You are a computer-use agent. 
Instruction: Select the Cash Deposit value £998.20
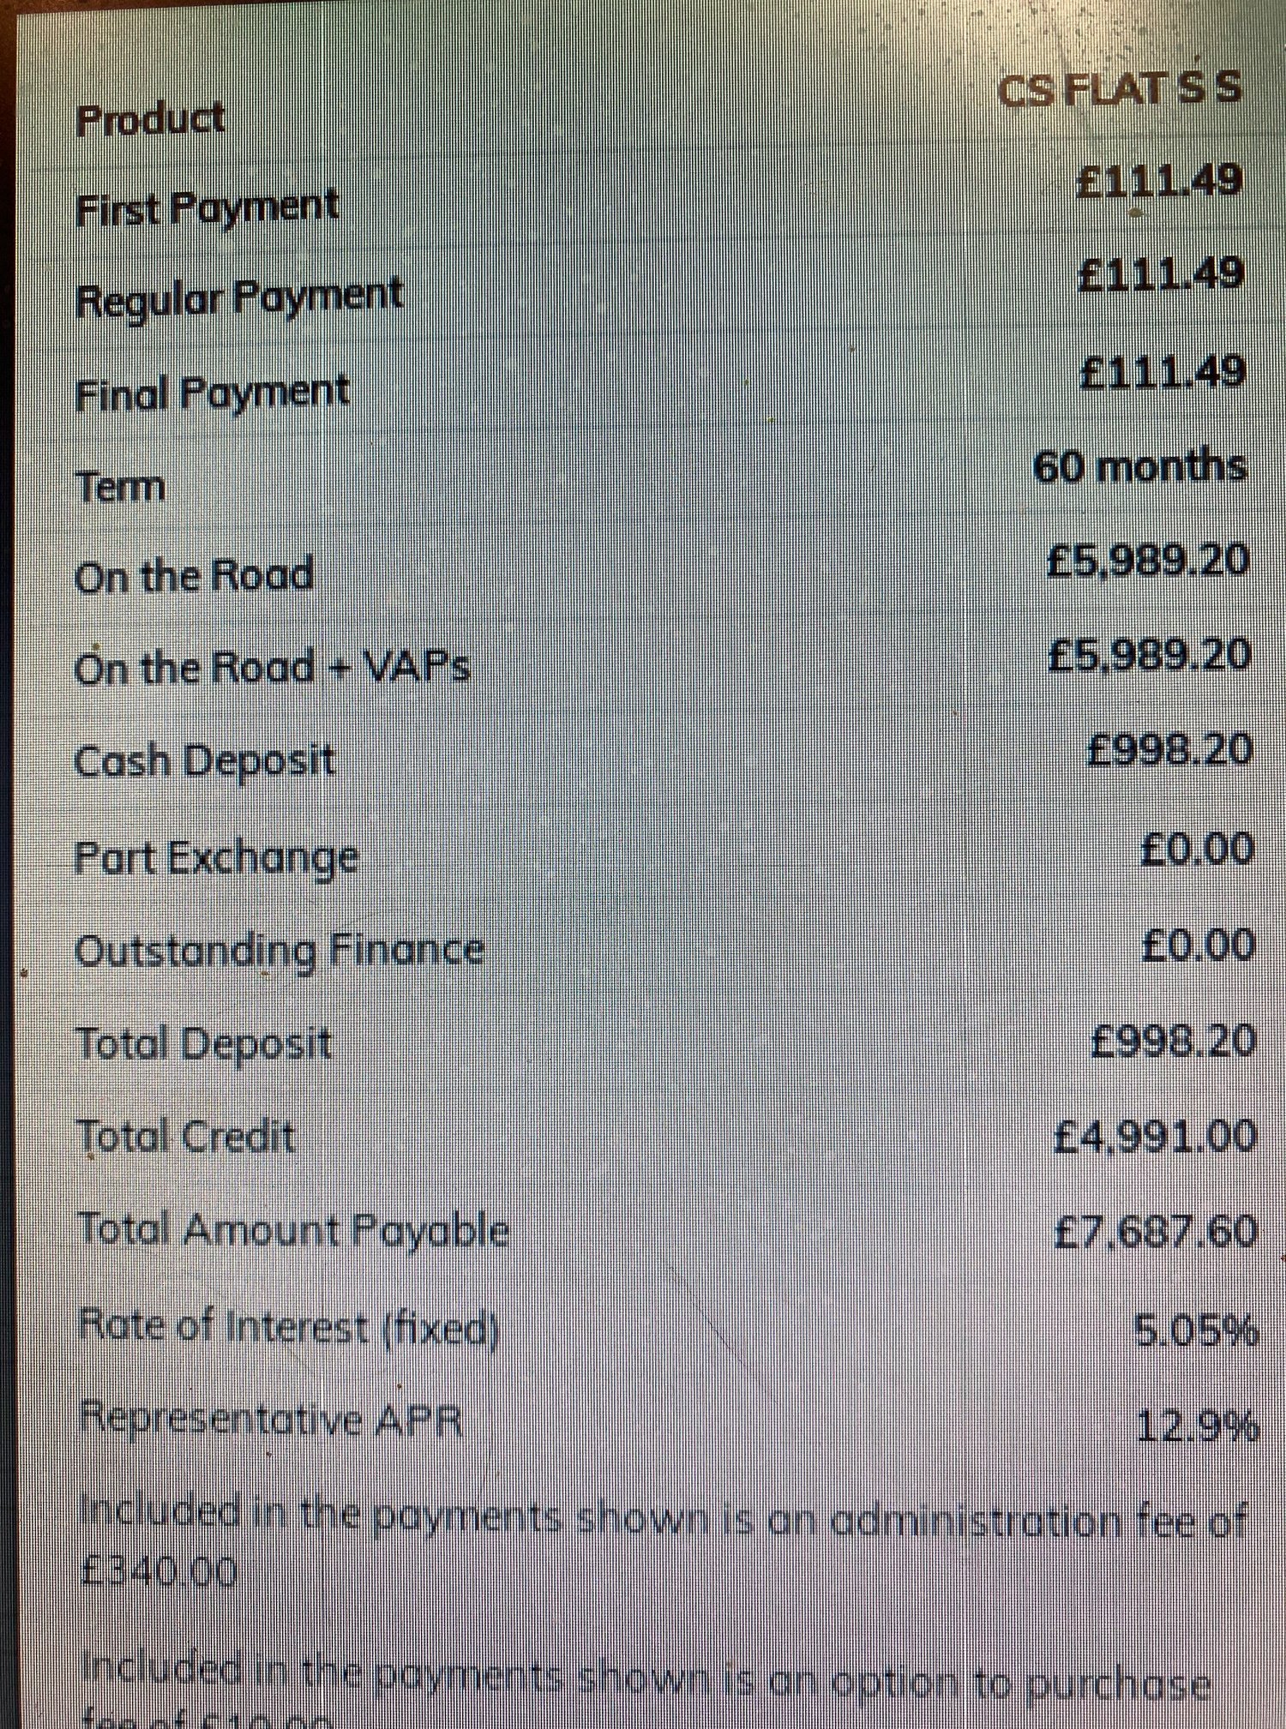click(x=1169, y=750)
